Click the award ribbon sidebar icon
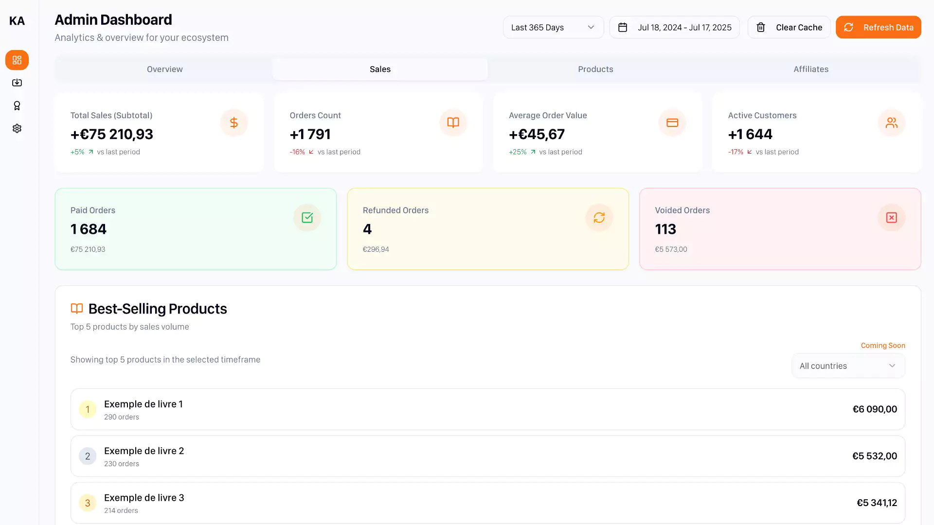This screenshot has height=525, width=934. click(x=17, y=105)
